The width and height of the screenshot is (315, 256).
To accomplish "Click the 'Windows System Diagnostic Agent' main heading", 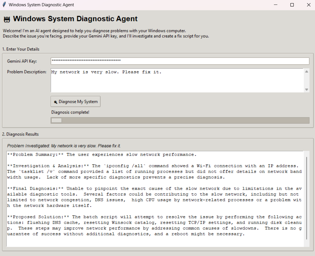I will tap(75, 19).
